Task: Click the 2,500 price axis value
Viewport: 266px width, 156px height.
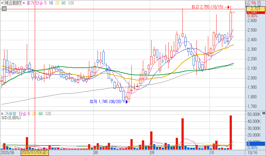Action: click(252, 30)
